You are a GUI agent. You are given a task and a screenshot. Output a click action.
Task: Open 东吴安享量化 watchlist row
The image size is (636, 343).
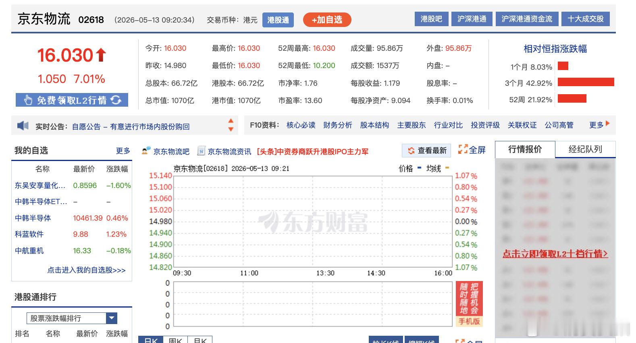point(73,186)
